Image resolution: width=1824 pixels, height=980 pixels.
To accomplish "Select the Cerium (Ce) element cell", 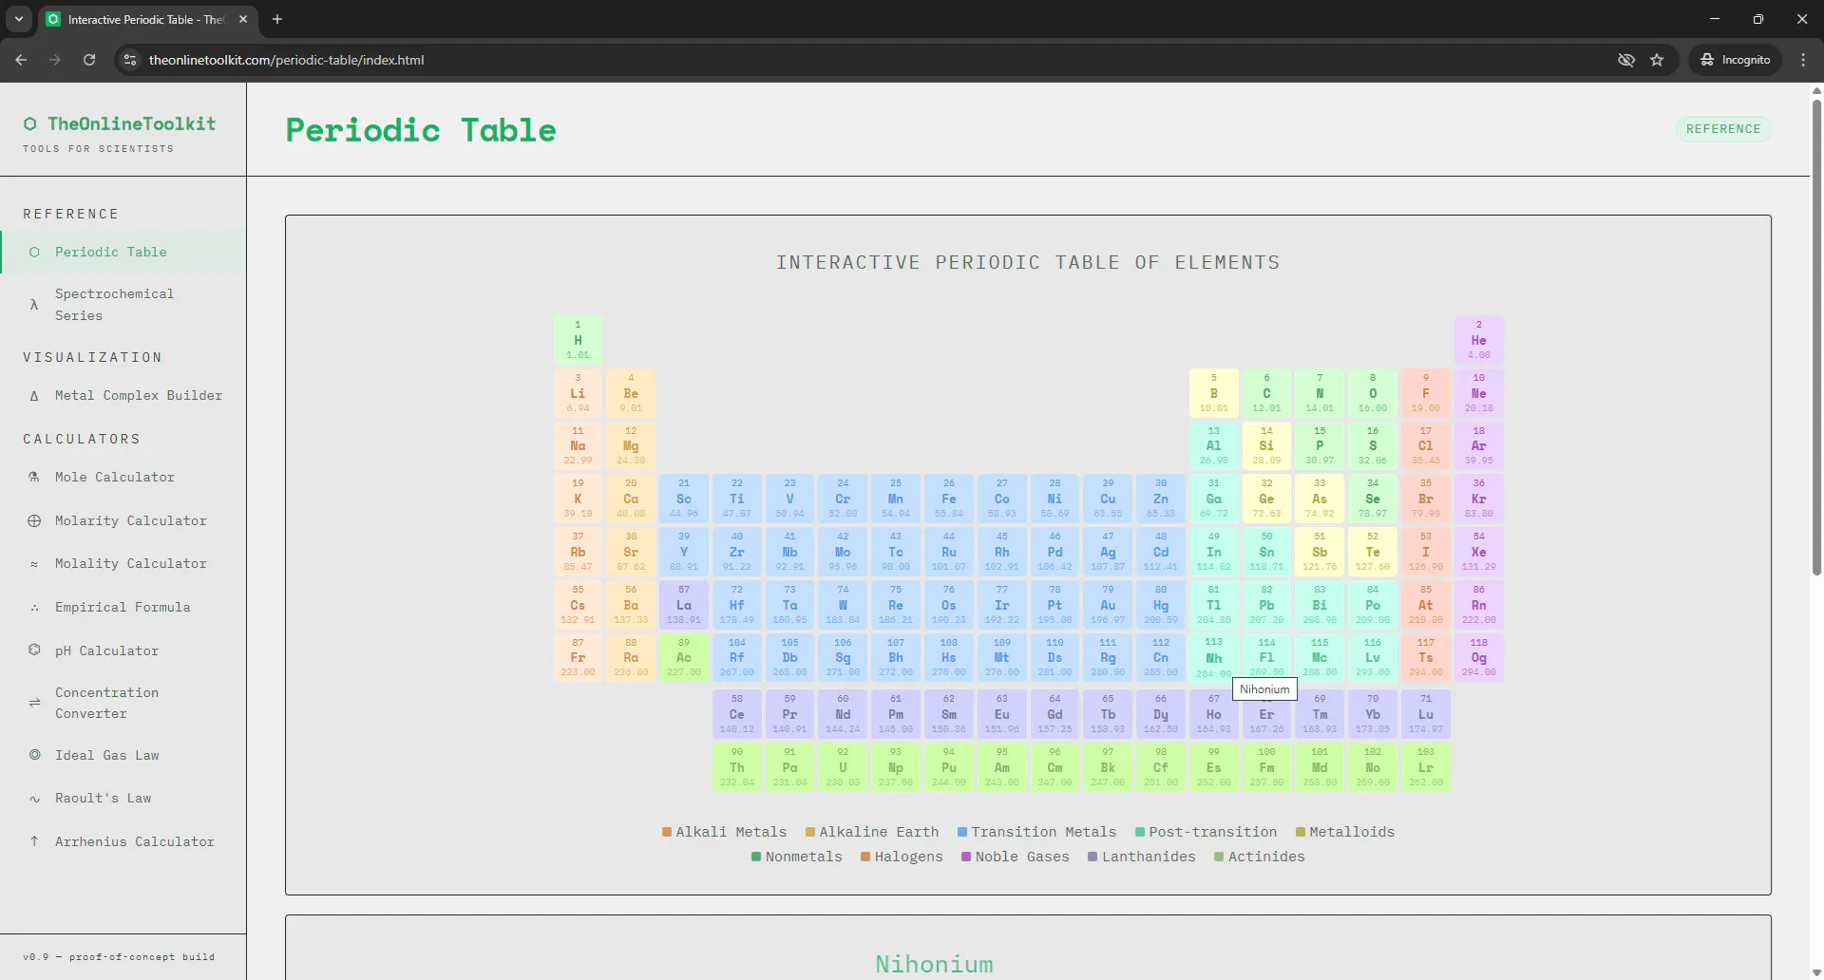I will point(736,714).
